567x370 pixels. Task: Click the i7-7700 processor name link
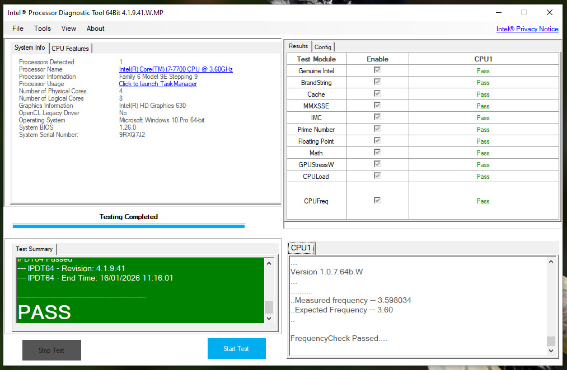tap(176, 69)
